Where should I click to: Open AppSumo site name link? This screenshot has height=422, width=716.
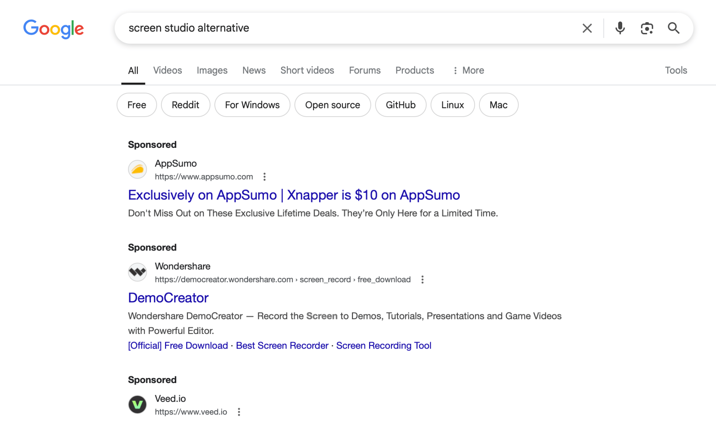176,164
